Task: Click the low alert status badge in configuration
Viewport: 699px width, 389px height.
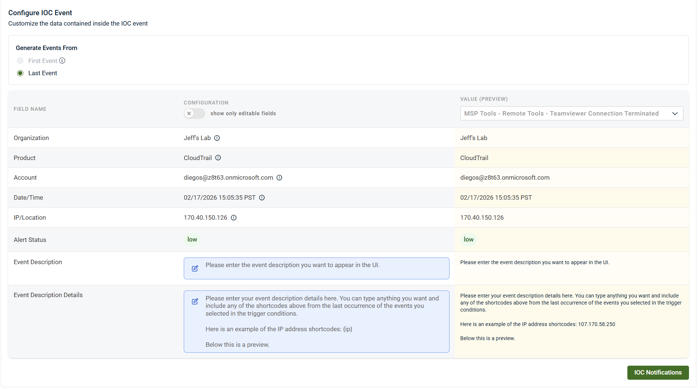Action: pyautogui.click(x=192, y=240)
